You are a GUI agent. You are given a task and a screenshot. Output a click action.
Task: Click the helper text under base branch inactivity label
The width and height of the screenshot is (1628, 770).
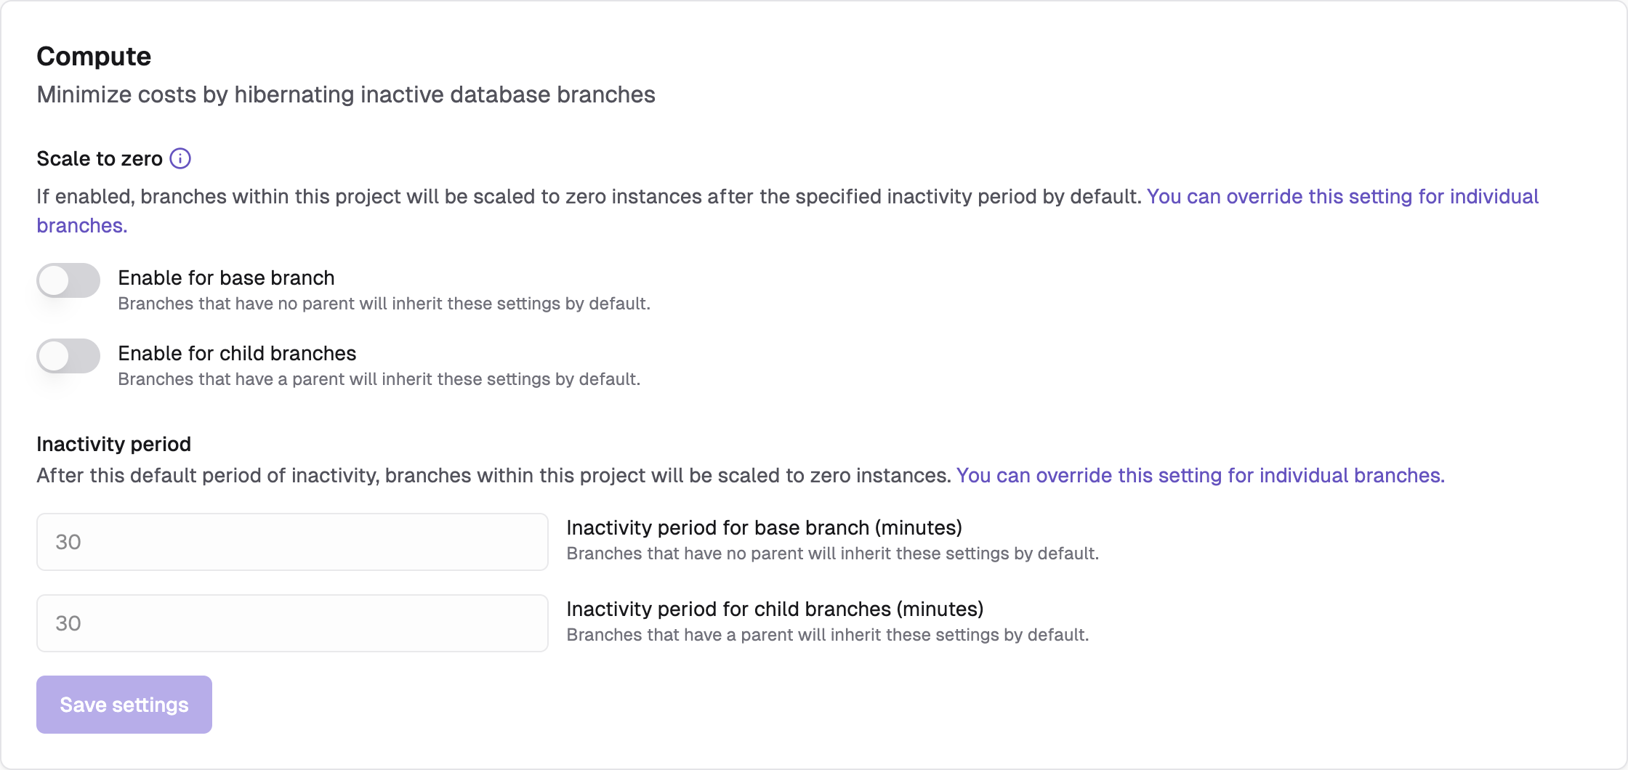point(832,554)
